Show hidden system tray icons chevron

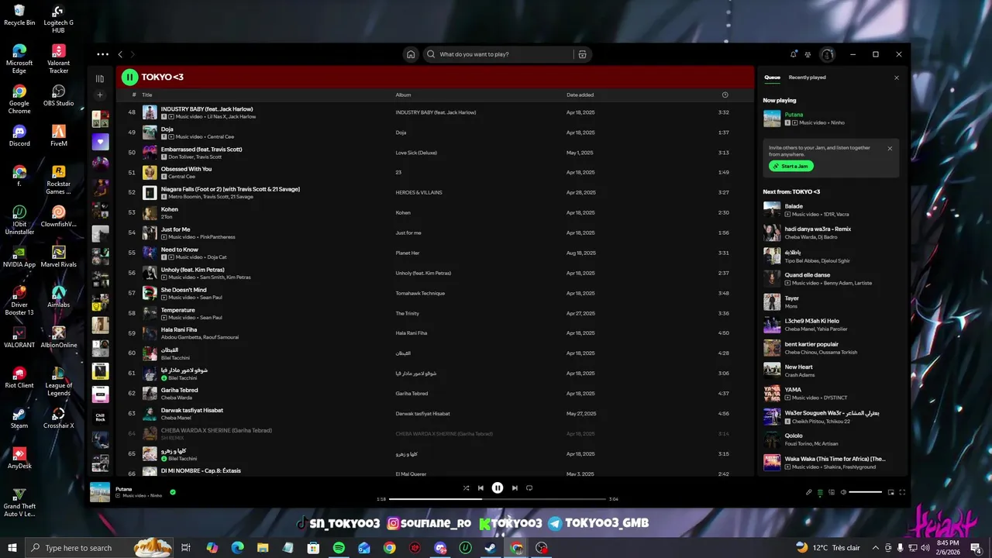click(x=876, y=548)
